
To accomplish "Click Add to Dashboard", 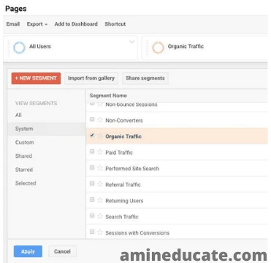I will (x=76, y=24).
